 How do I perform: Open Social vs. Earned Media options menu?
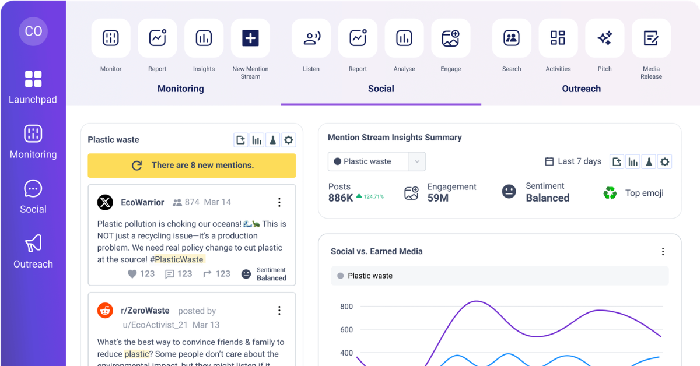(663, 252)
